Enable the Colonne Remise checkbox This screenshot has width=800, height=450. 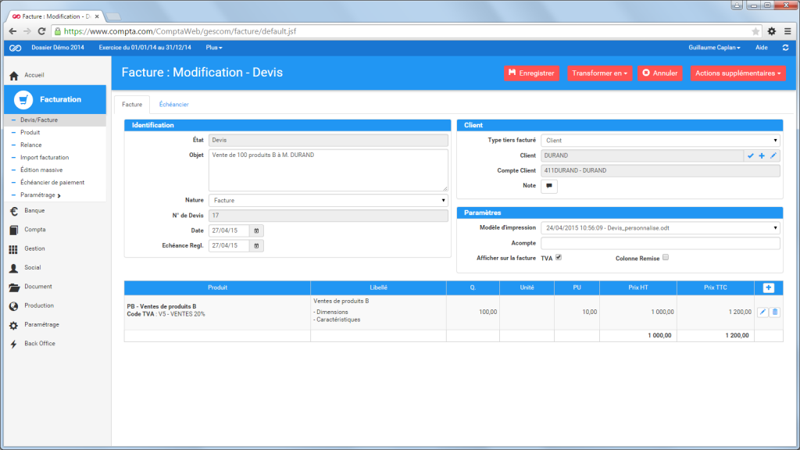(x=665, y=258)
